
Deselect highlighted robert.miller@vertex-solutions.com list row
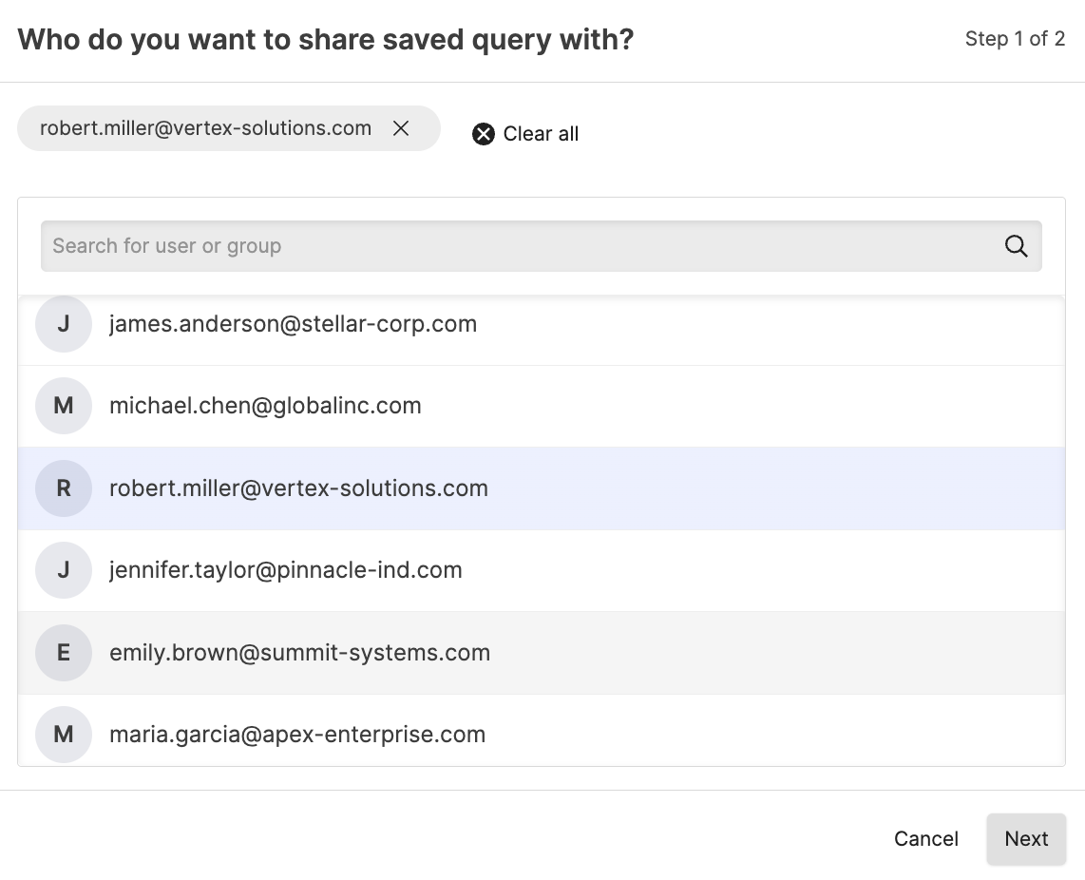[x=298, y=488]
